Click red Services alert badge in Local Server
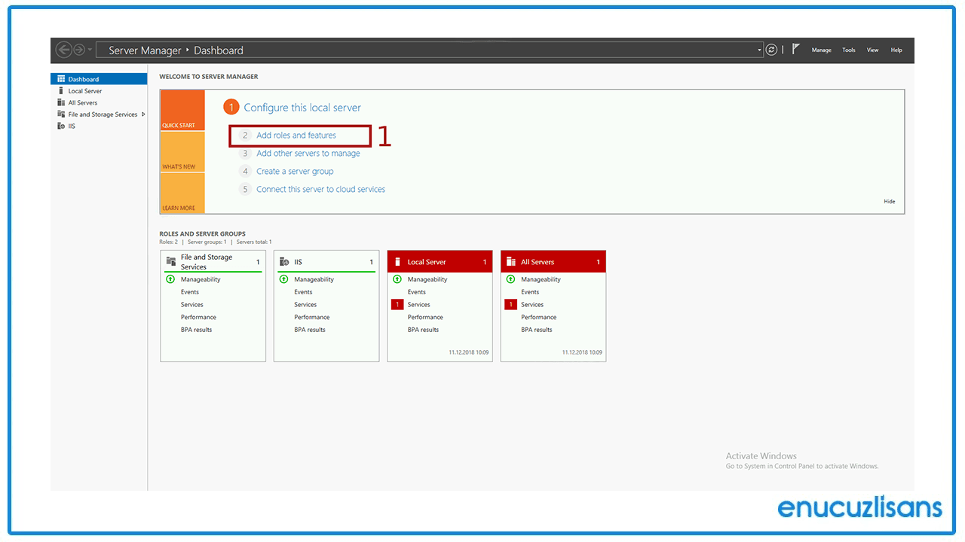The image size is (965, 542). (397, 305)
